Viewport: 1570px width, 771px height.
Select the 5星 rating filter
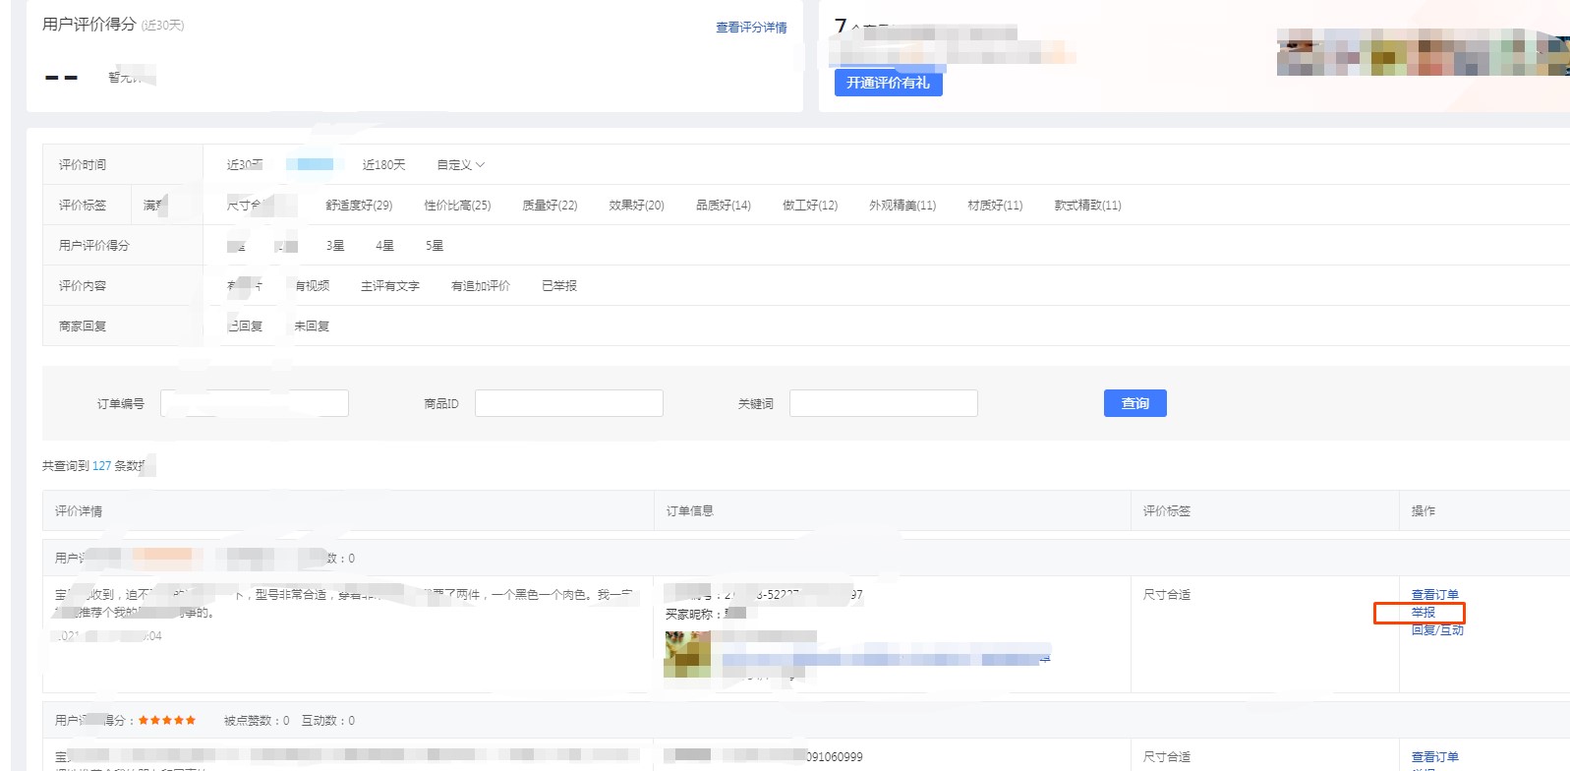click(434, 246)
